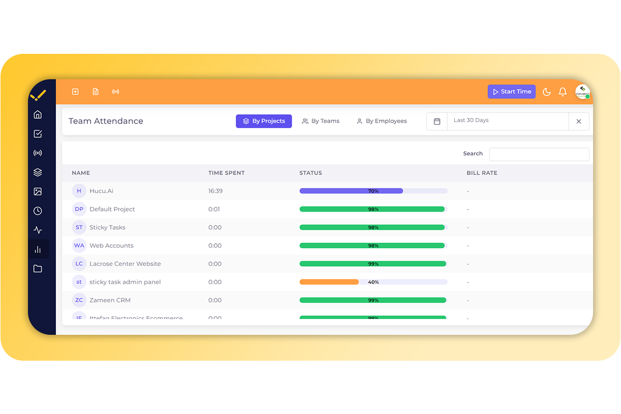Open the Folders icon at sidebar bottom

tap(37, 268)
